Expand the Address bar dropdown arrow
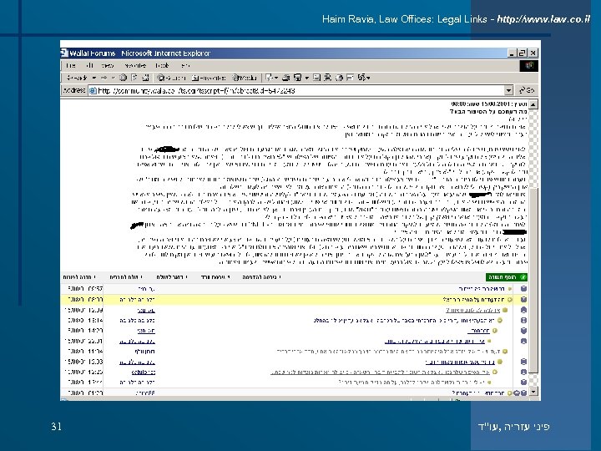Viewport: 601px width, 451px height. (x=508, y=90)
